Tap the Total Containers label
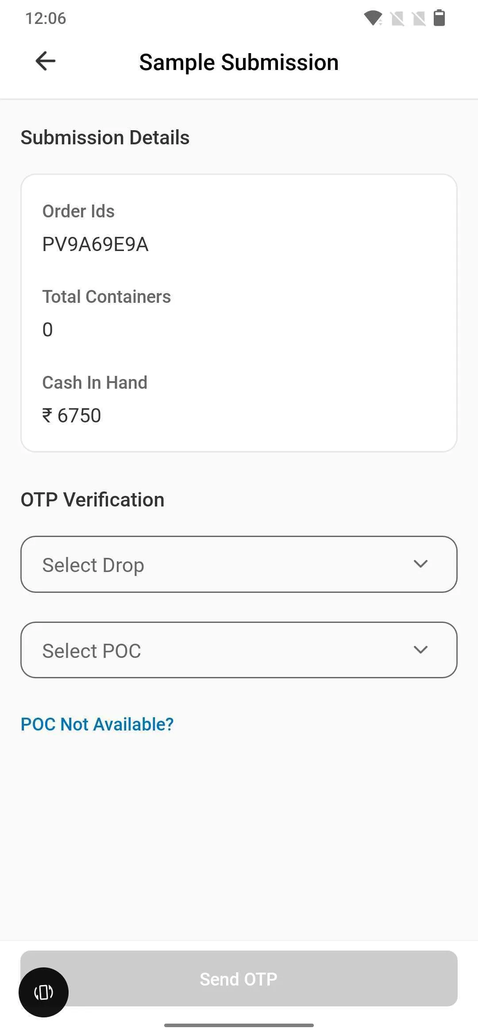This screenshot has height=1036, width=478. (106, 297)
